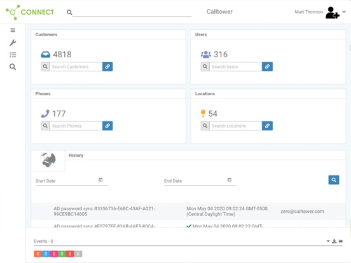Click the Customers count 4818
The width and height of the screenshot is (351, 263).
coord(62,55)
